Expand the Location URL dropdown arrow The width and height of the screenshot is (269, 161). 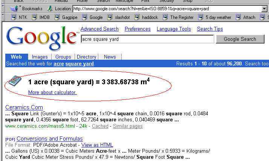(x=264, y=9)
